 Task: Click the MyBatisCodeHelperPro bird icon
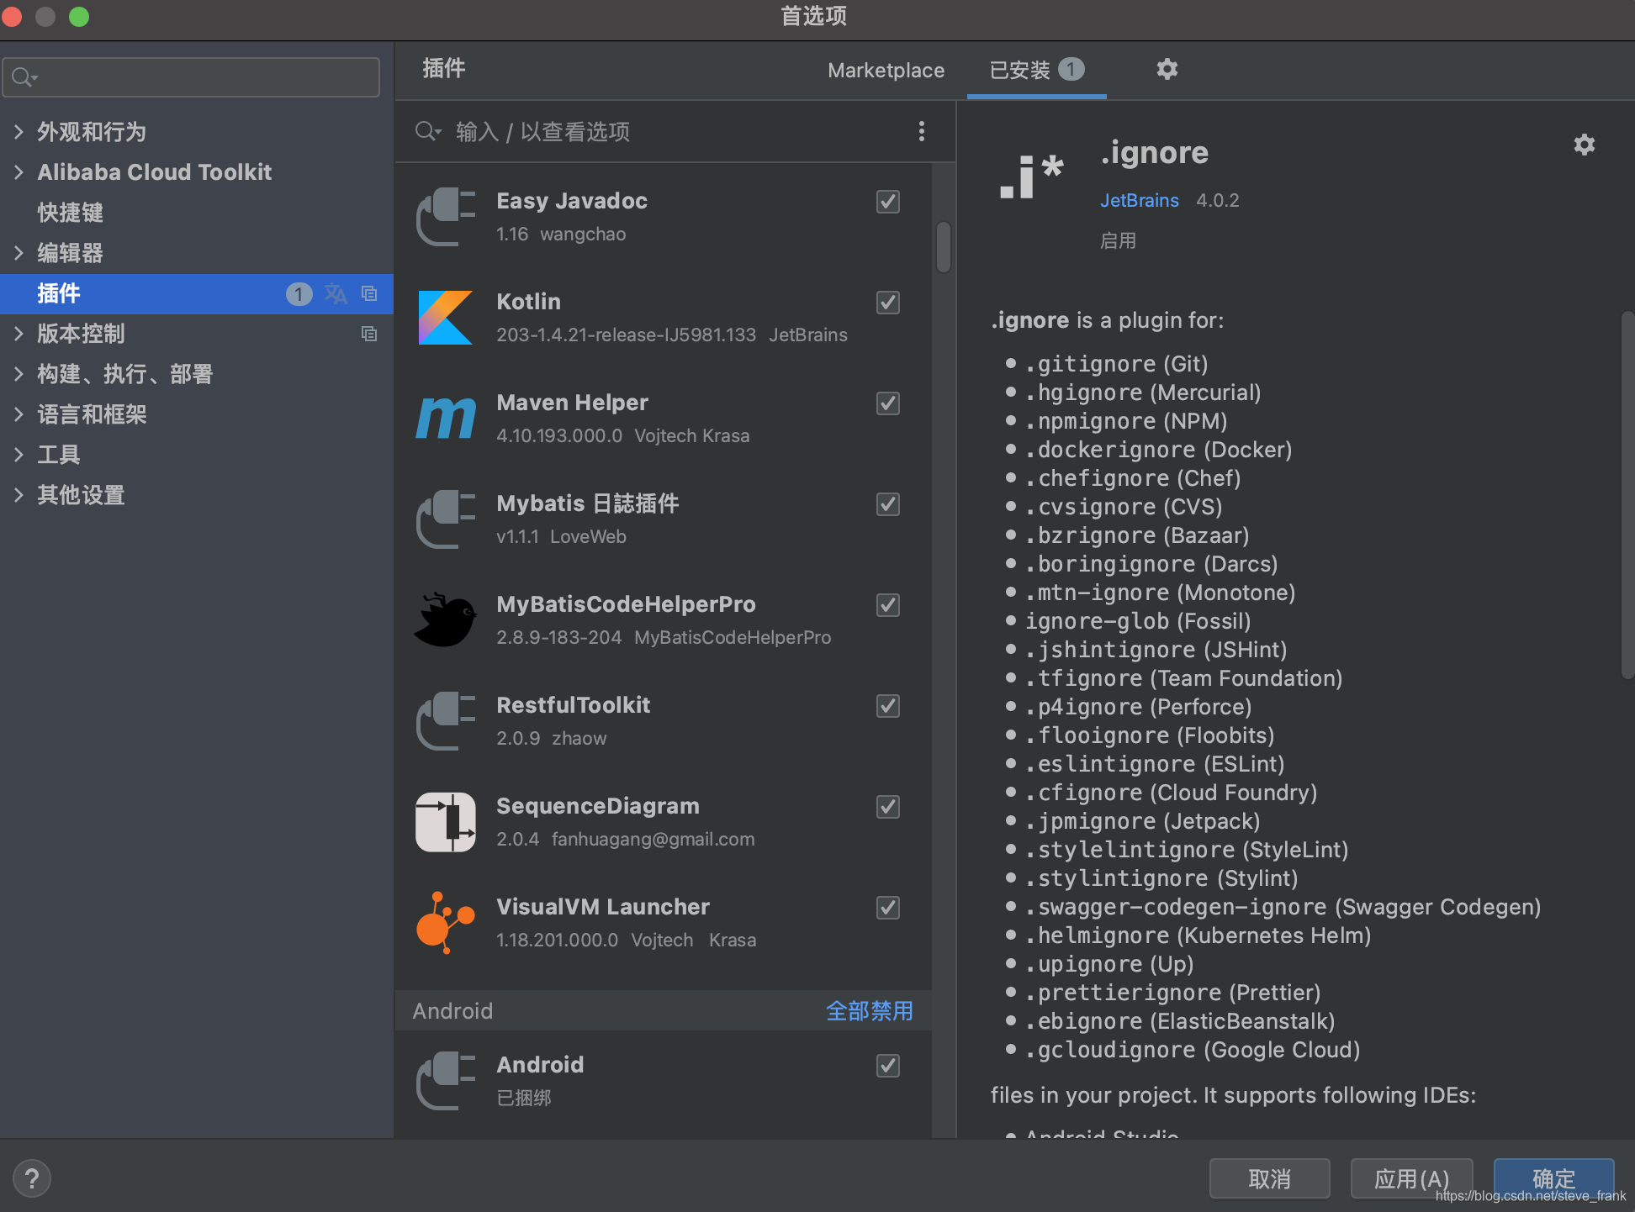[x=446, y=620]
